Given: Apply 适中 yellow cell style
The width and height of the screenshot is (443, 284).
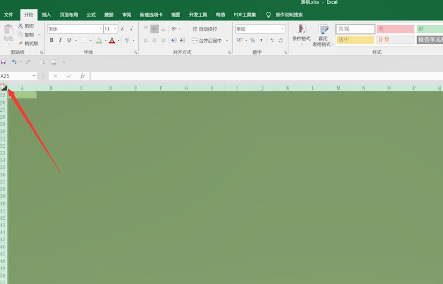Looking at the screenshot, I should pos(355,39).
